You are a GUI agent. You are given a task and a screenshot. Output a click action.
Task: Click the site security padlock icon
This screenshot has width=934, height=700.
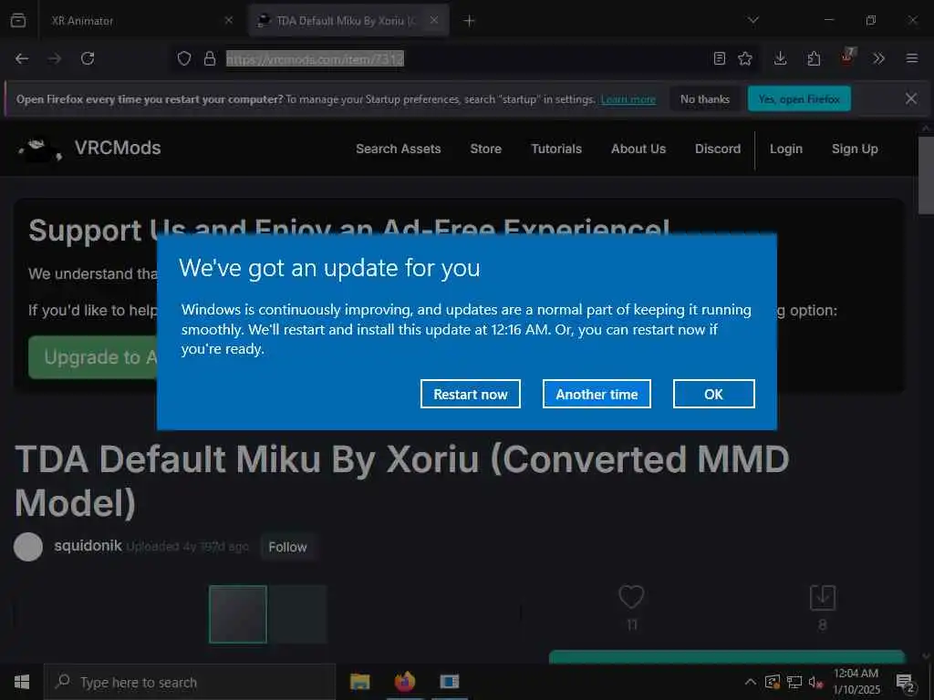[x=210, y=58]
